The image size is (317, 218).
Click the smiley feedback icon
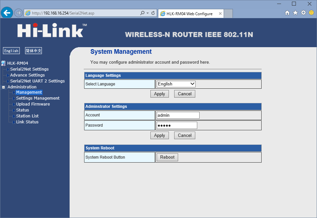311,13
